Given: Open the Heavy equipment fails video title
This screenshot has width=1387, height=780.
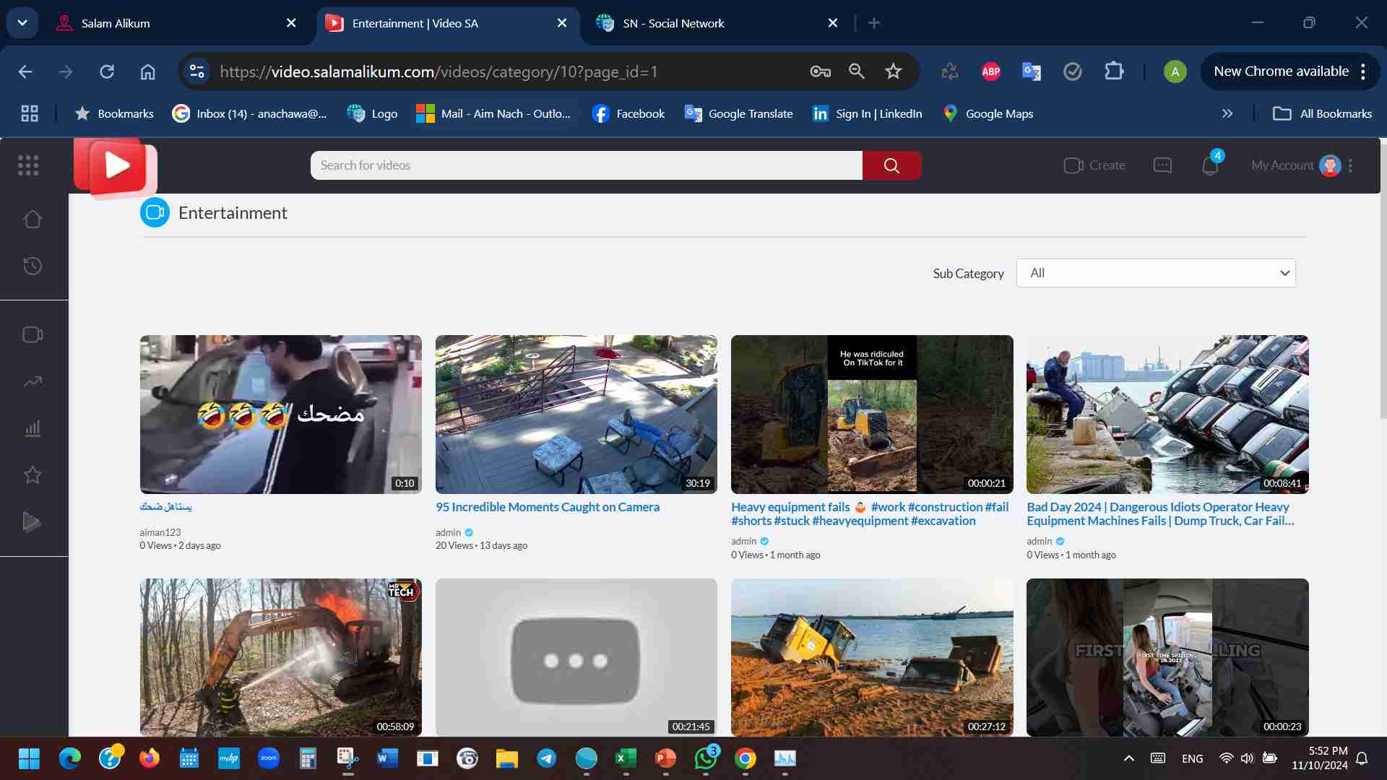Looking at the screenshot, I should click(870, 513).
